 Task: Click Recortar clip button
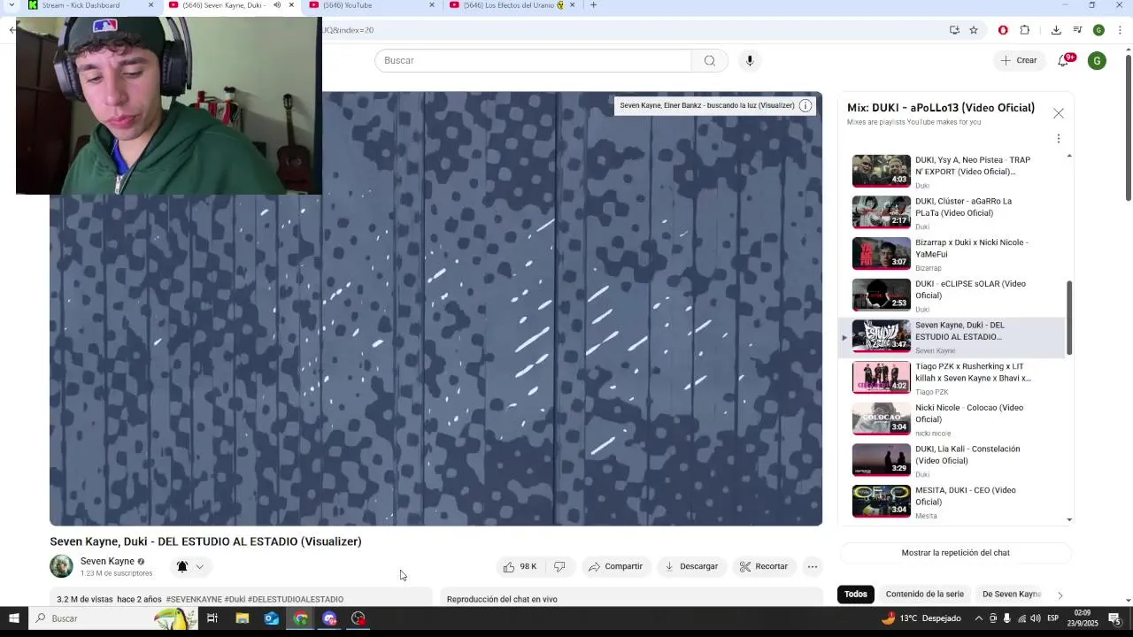pyautogui.click(x=764, y=566)
